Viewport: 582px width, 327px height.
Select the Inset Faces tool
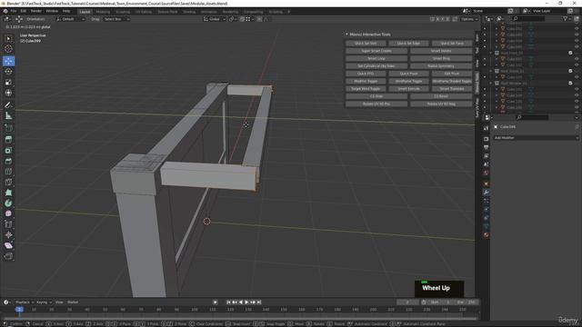click(x=8, y=150)
